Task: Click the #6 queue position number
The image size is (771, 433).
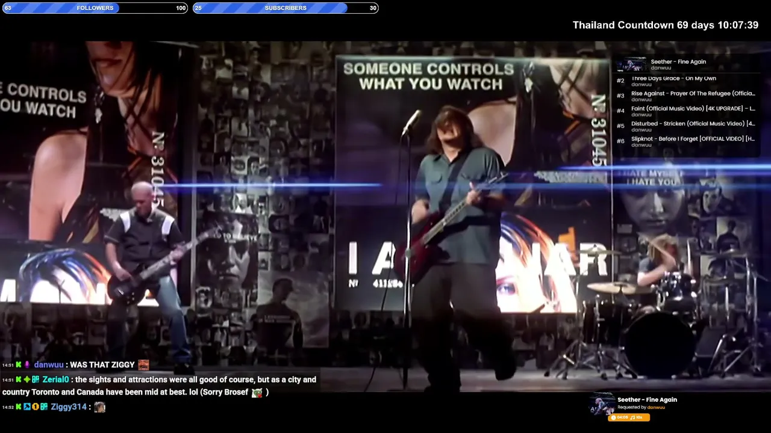Action: [620, 141]
